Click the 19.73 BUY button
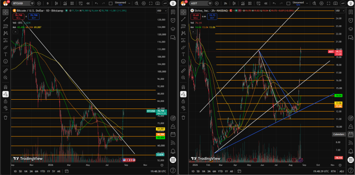Image resolution: width=355 pixels, height=175 pixels. [212, 16]
